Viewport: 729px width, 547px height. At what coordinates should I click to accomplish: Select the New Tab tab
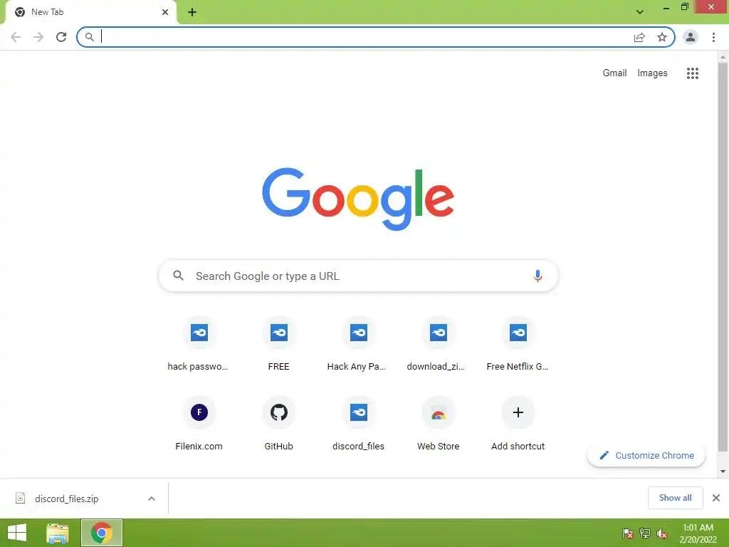tap(90, 12)
